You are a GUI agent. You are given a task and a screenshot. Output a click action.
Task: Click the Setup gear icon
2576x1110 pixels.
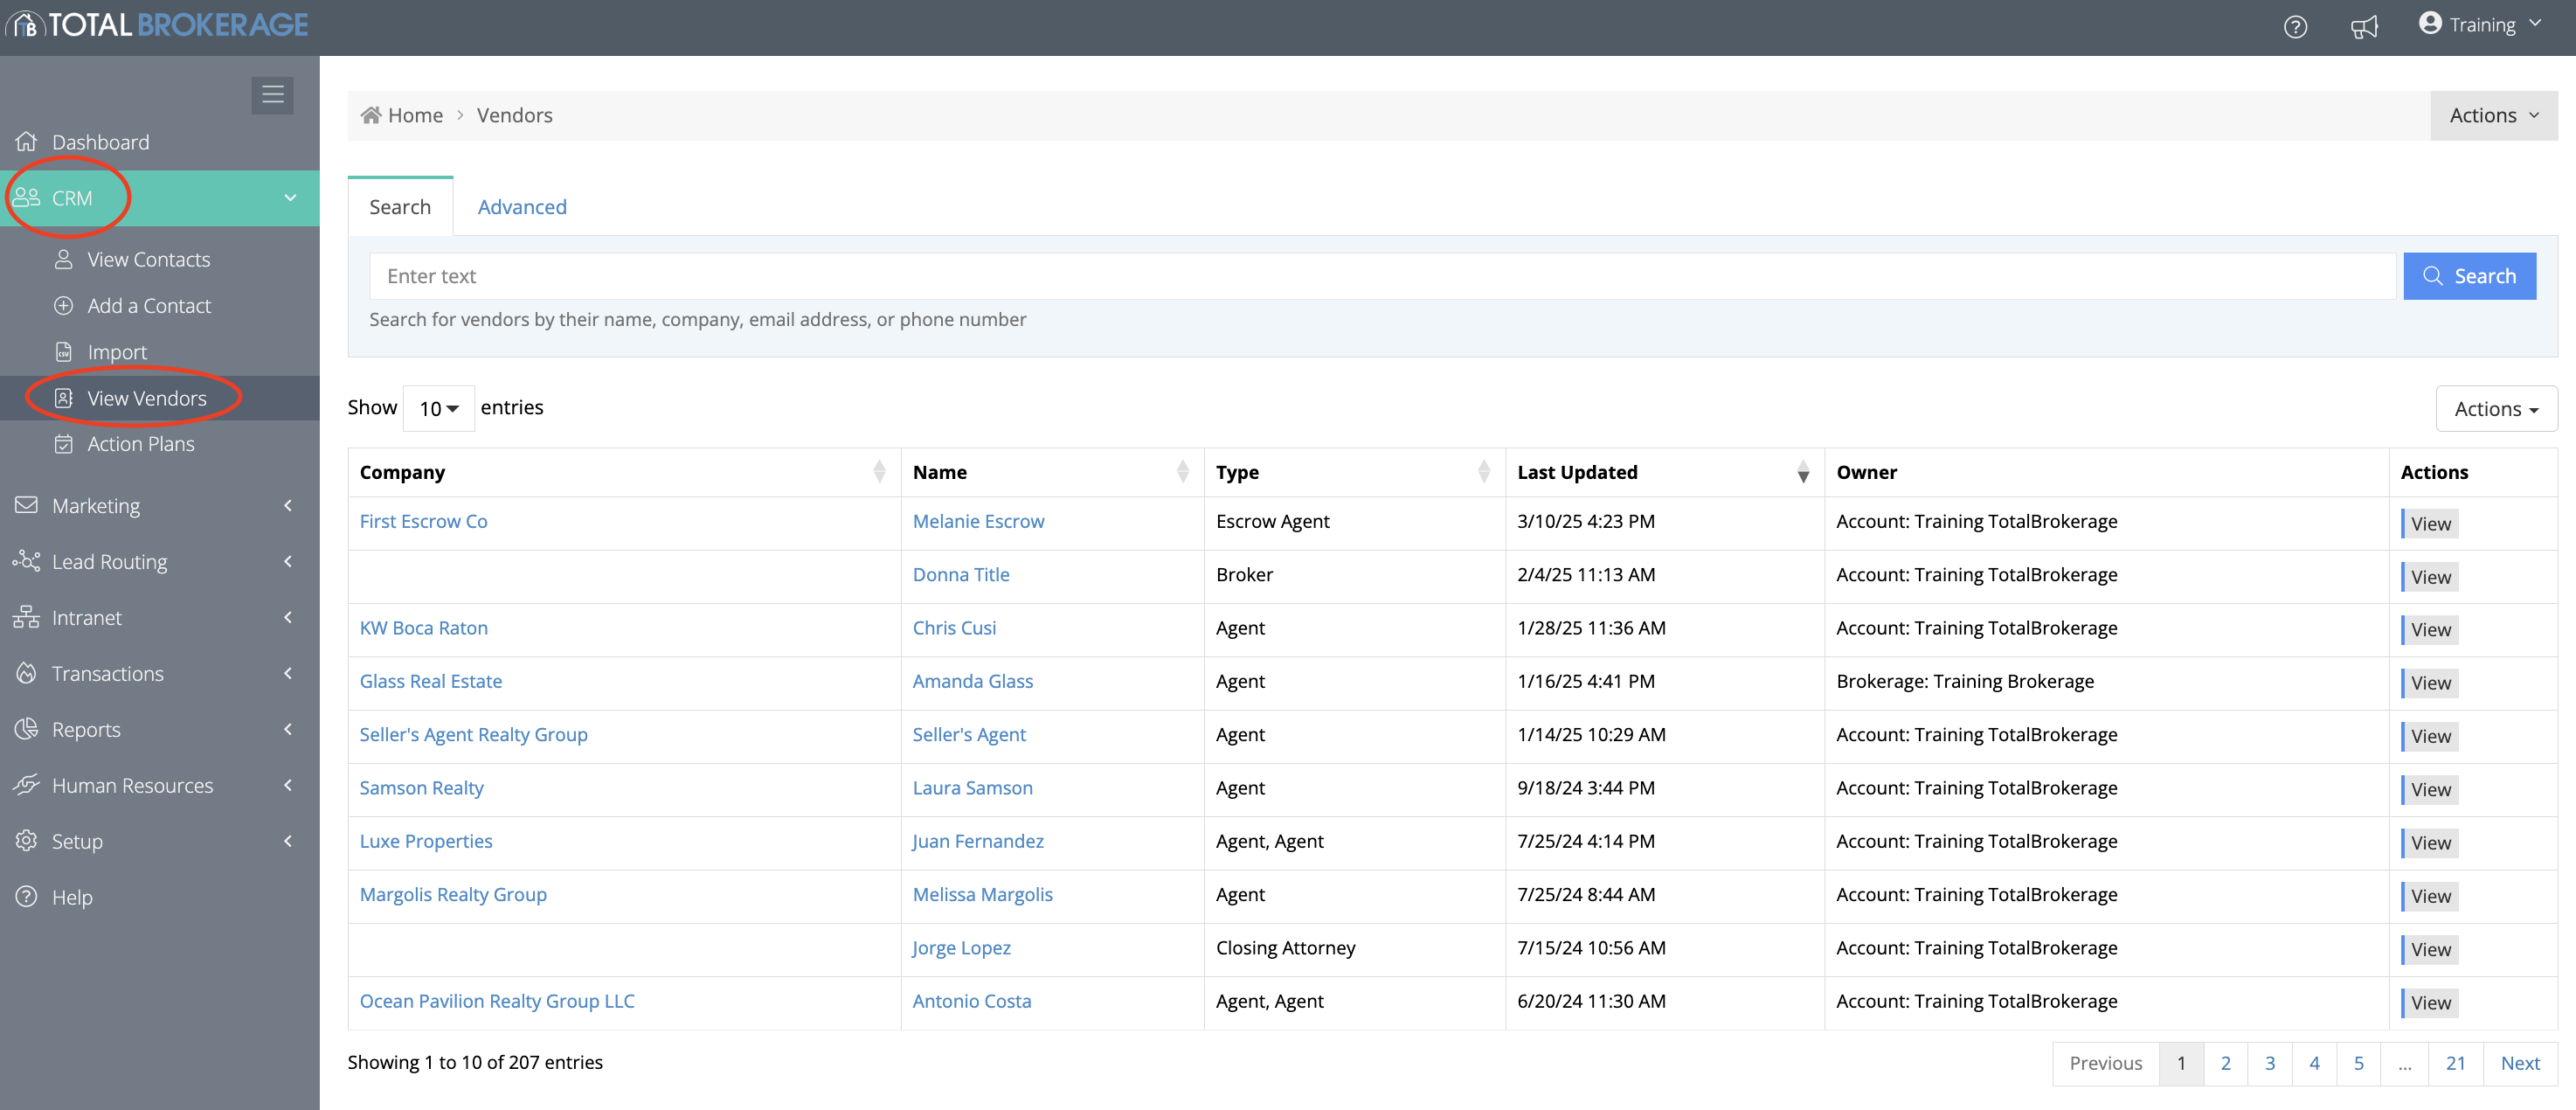click(x=27, y=841)
